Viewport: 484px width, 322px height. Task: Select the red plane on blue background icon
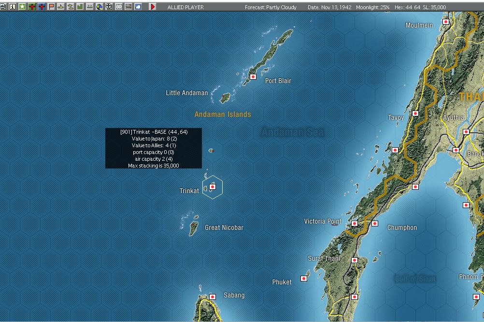pyautogui.click(x=42, y=6)
